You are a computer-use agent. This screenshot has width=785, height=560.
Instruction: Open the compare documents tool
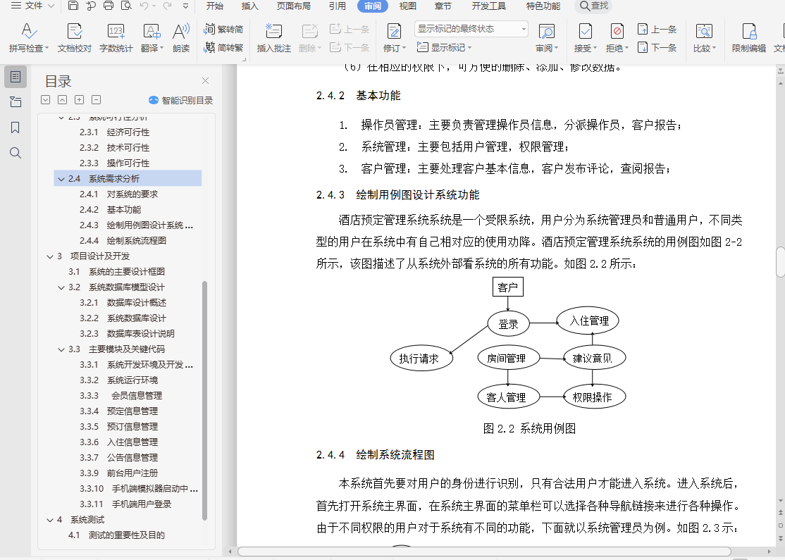(705, 37)
